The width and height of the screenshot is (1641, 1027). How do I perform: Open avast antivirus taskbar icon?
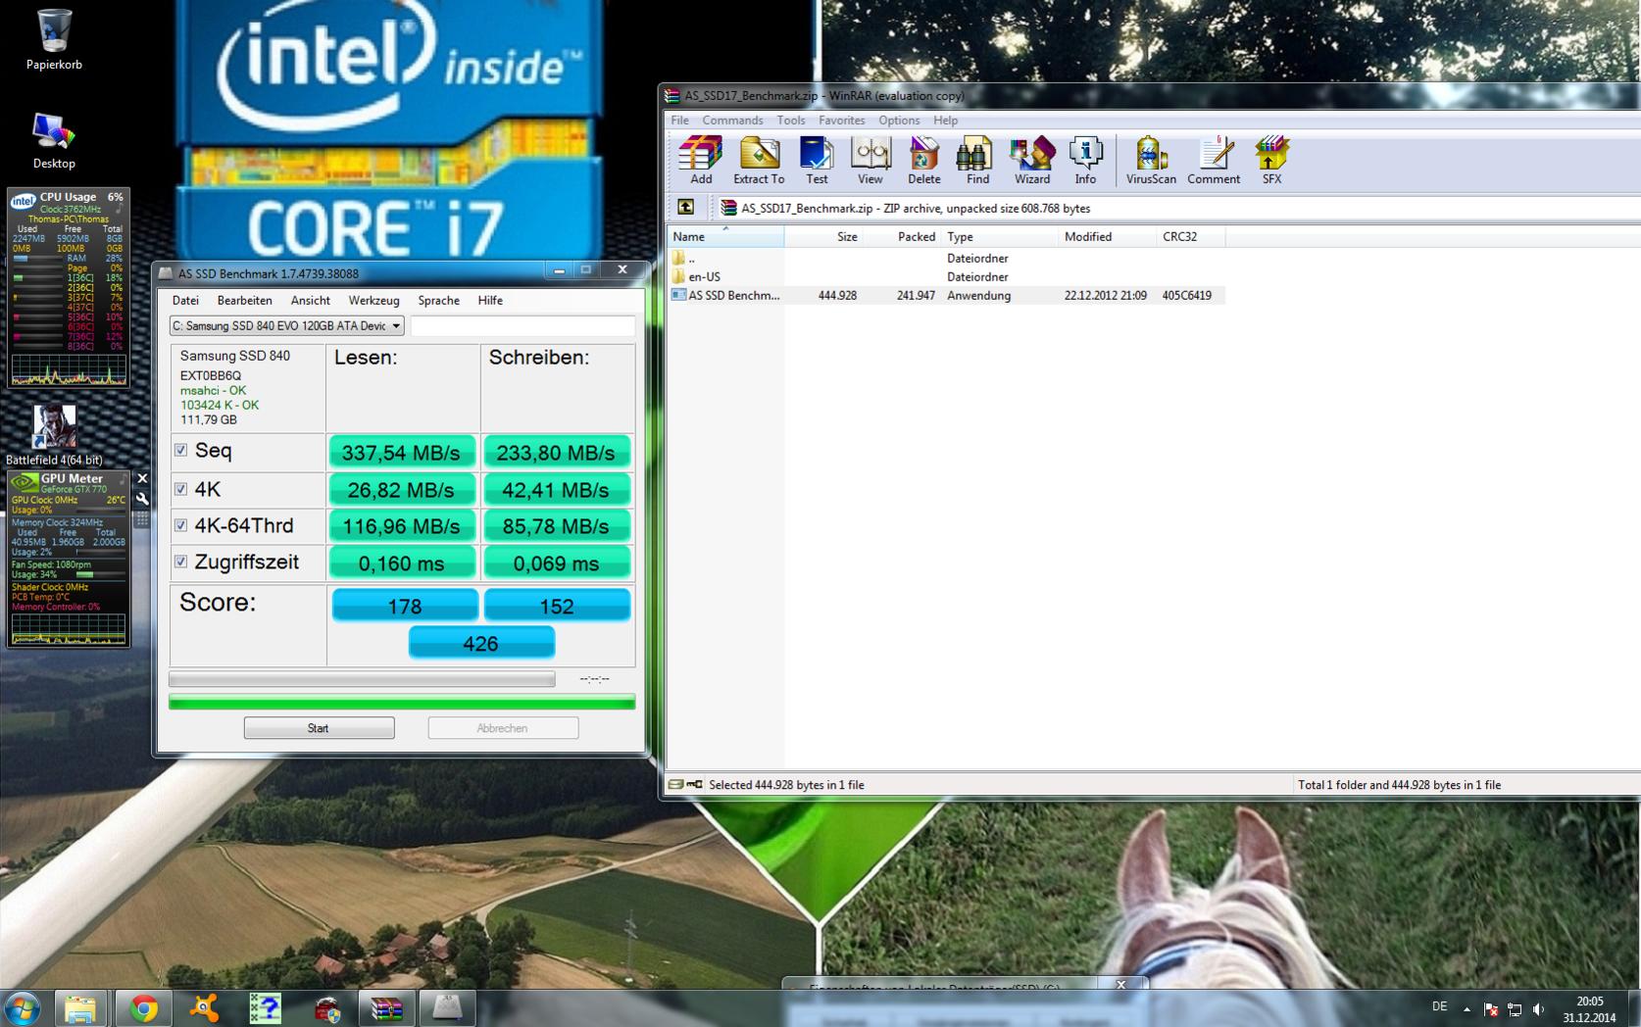204,1007
